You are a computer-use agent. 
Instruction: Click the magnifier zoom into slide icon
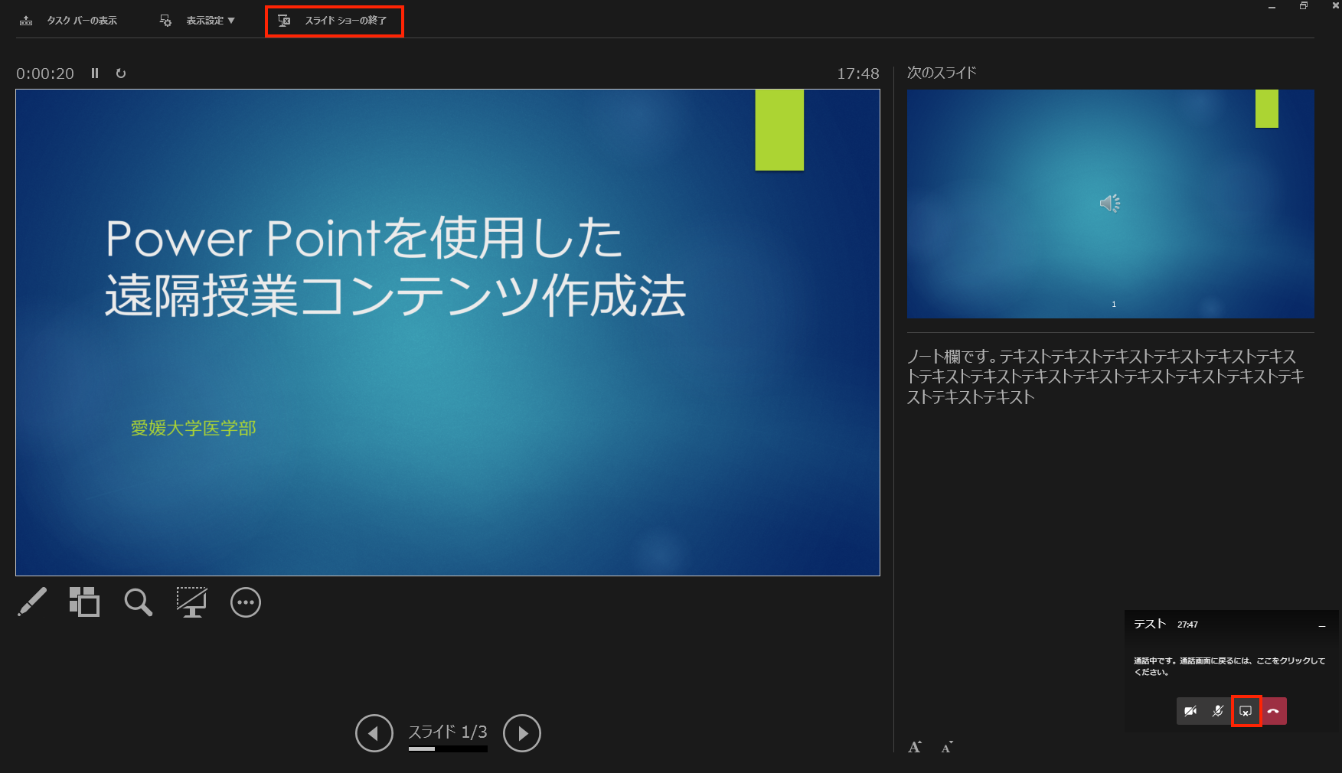[138, 602]
